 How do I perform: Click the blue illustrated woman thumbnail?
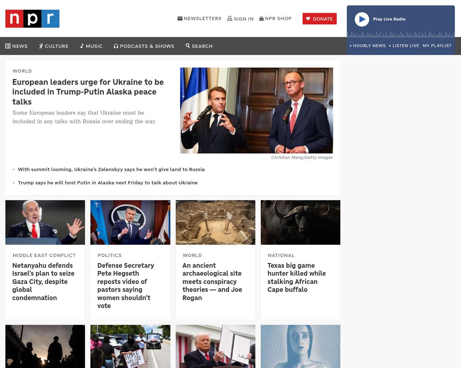pos(300,346)
